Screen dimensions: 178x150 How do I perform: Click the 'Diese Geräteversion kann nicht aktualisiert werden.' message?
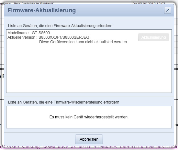click(x=83, y=42)
